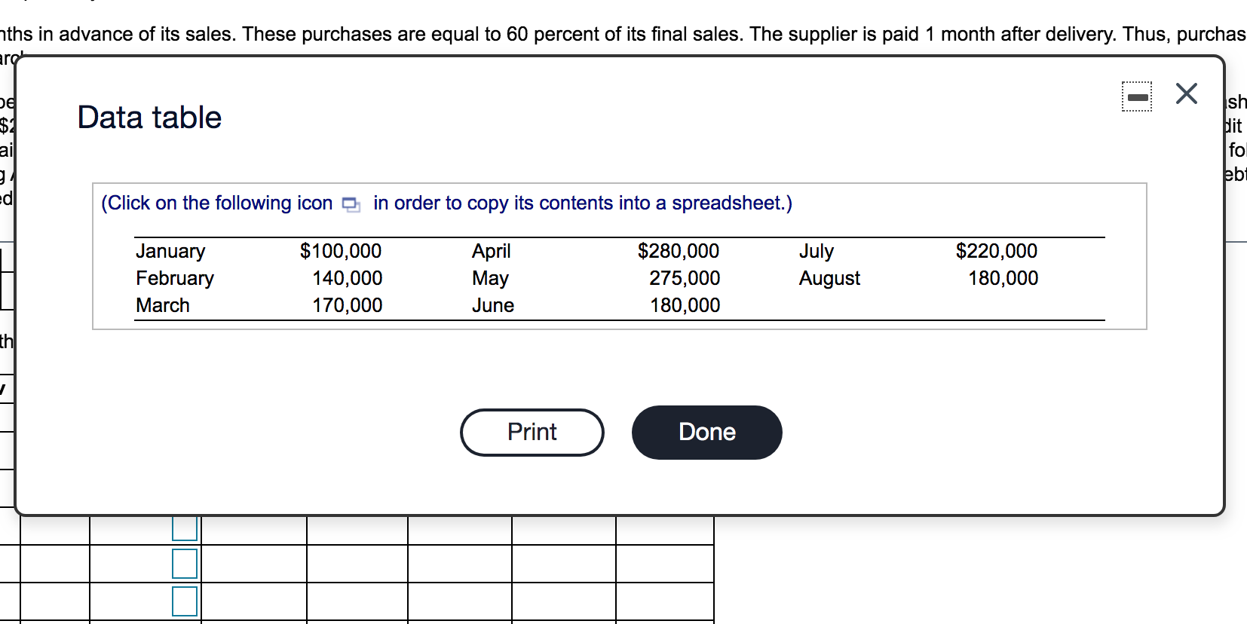
Task: Check the third checkbox in the worksheet column
Action: 185,601
